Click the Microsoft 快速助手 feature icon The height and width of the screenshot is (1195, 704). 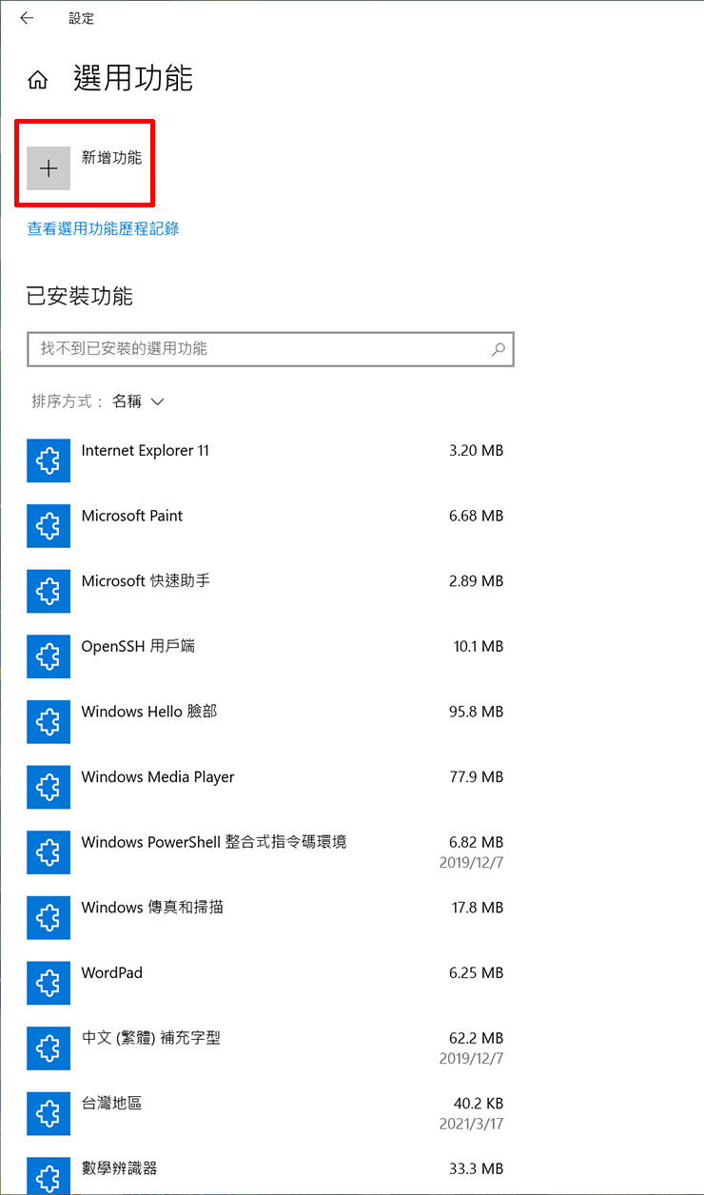(x=48, y=591)
